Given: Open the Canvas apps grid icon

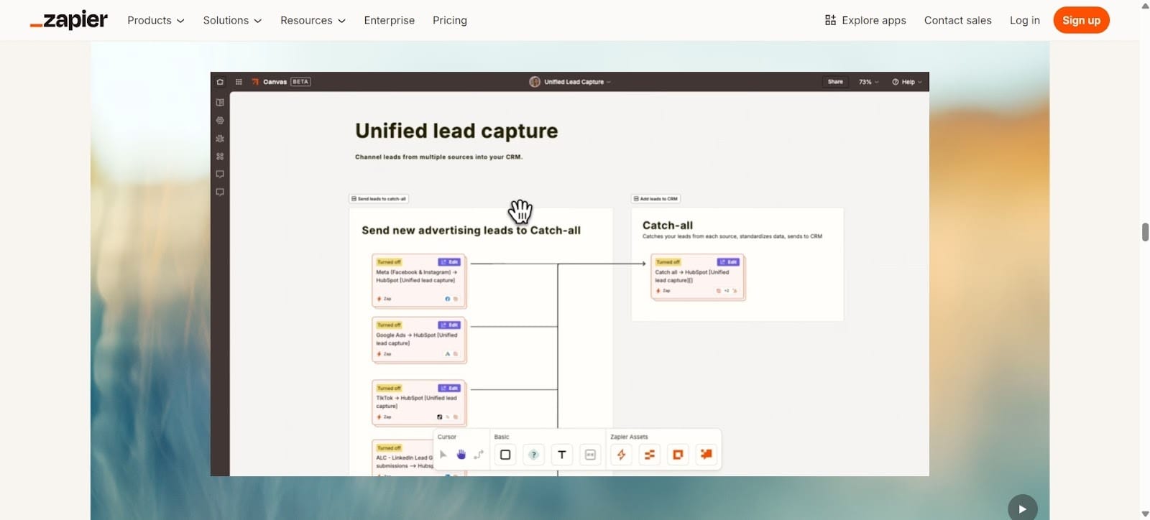Looking at the screenshot, I should 239,82.
